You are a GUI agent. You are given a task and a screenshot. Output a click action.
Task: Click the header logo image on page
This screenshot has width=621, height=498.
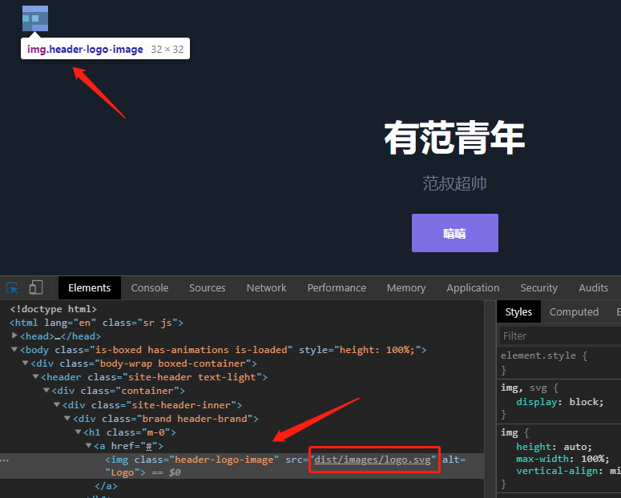coord(35,18)
